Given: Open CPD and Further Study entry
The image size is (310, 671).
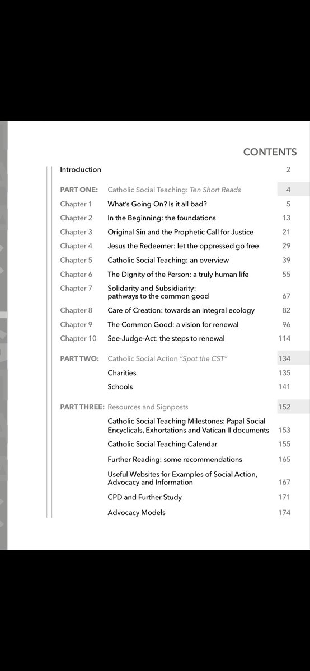Looking at the screenshot, I should [144, 497].
